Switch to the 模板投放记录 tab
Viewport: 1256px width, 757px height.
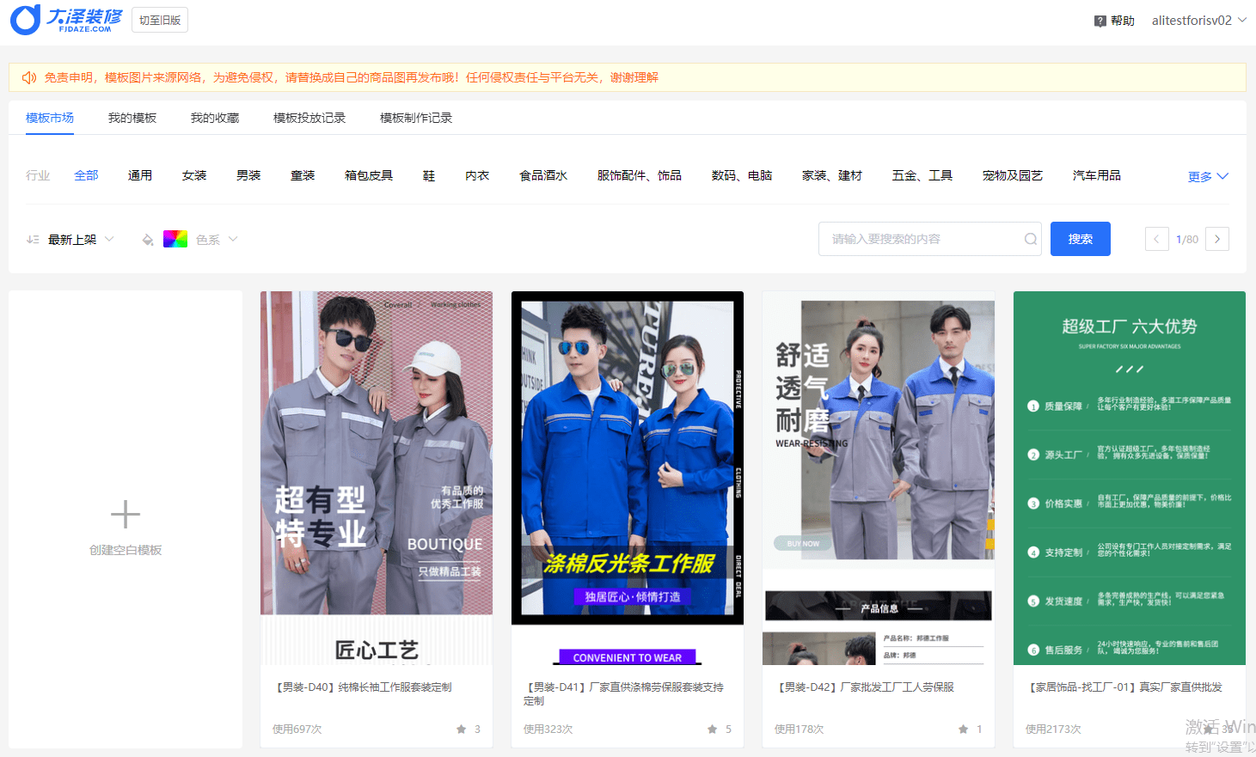(309, 118)
